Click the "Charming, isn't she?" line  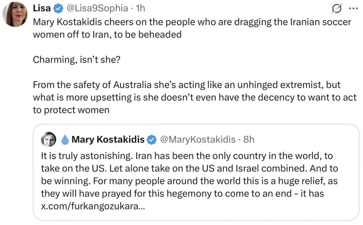tap(77, 60)
